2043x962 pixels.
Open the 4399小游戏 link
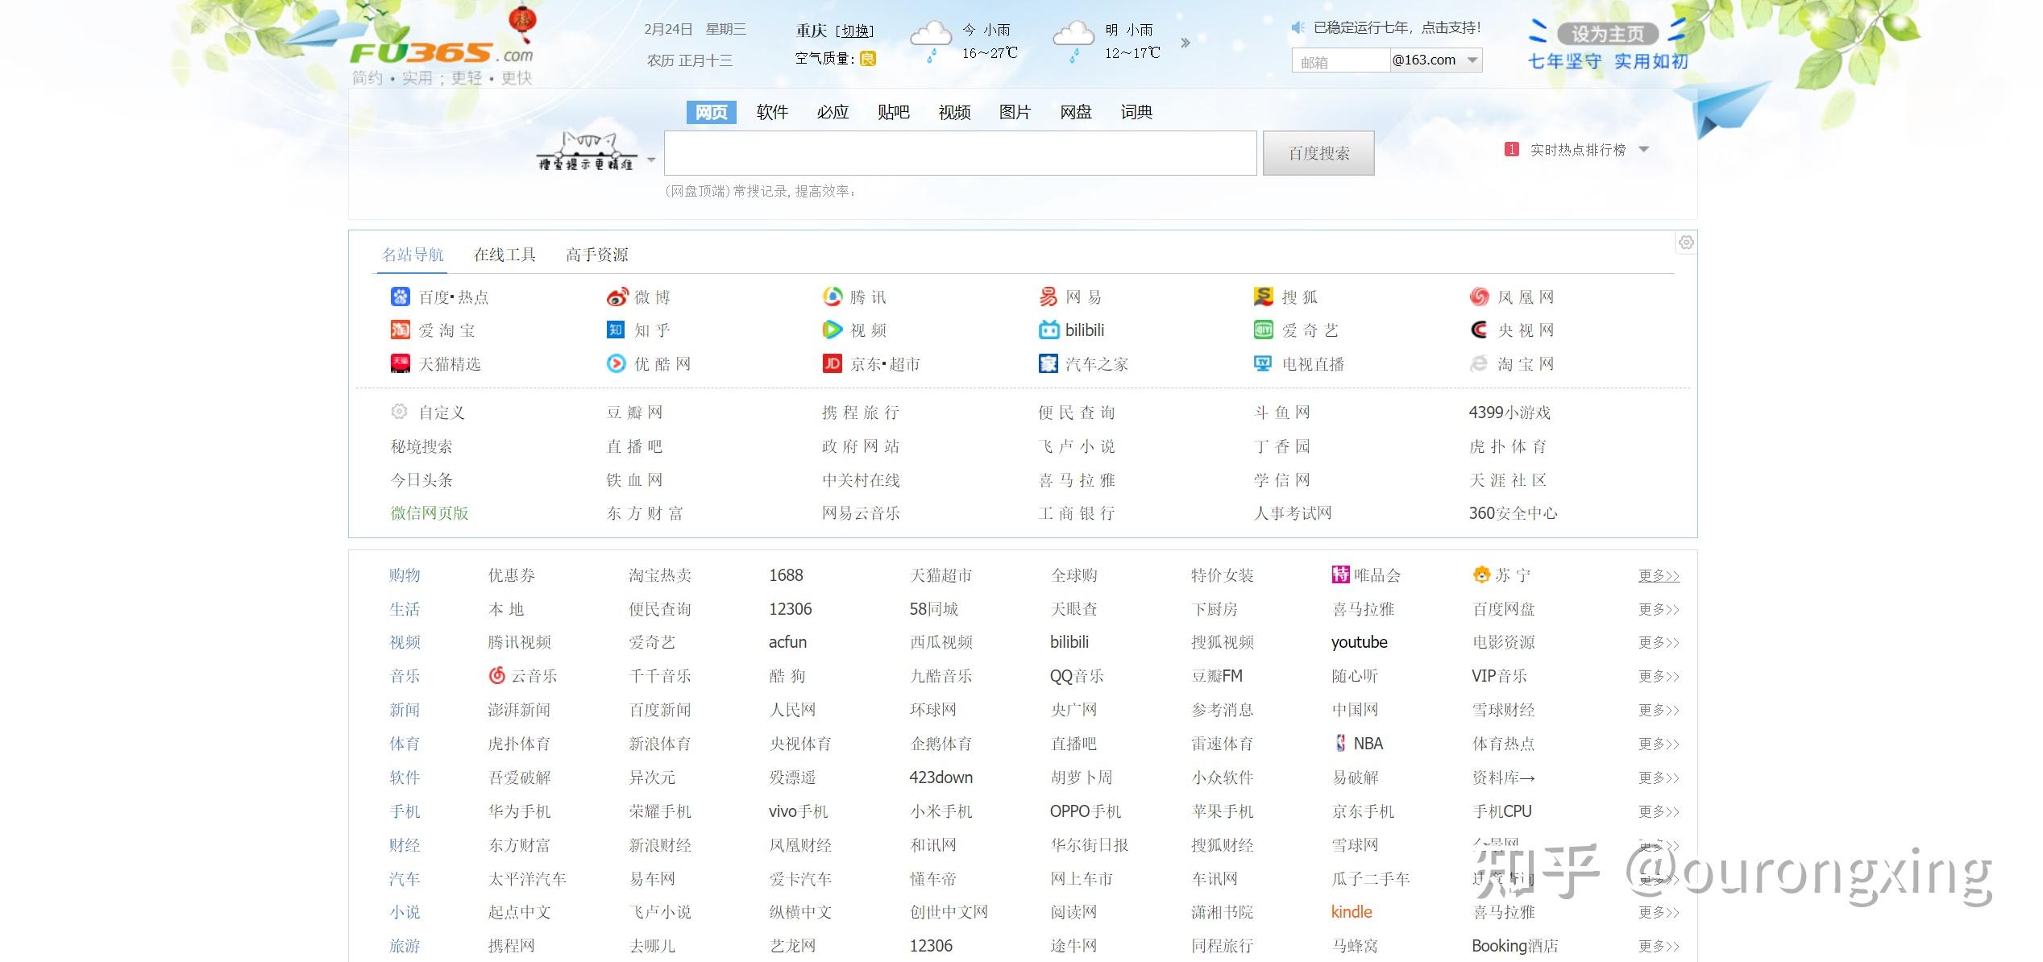[x=1509, y=413]
